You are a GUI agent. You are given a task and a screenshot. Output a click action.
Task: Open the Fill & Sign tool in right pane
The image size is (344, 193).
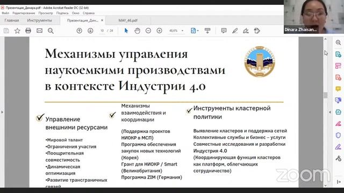tap(338, 147)
